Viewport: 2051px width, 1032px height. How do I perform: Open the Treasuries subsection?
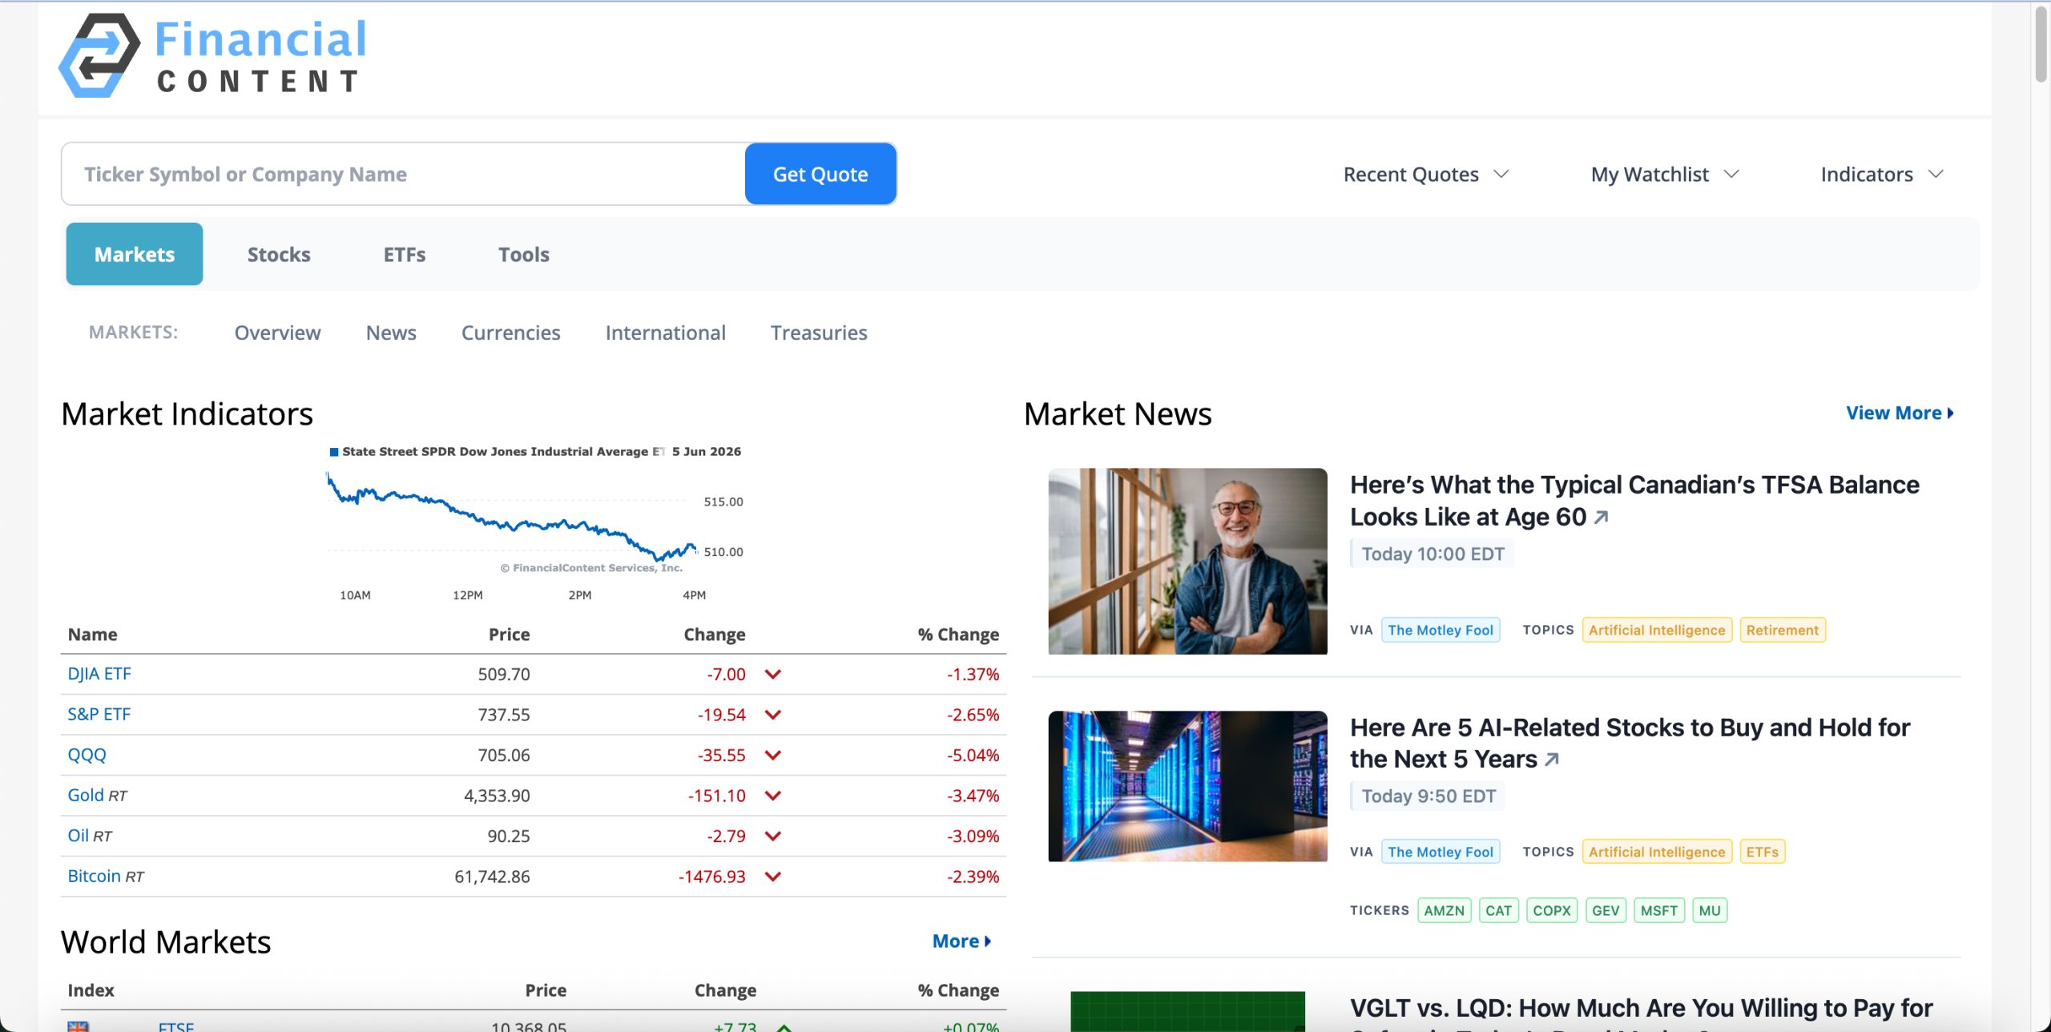click(x=819, y=333)
